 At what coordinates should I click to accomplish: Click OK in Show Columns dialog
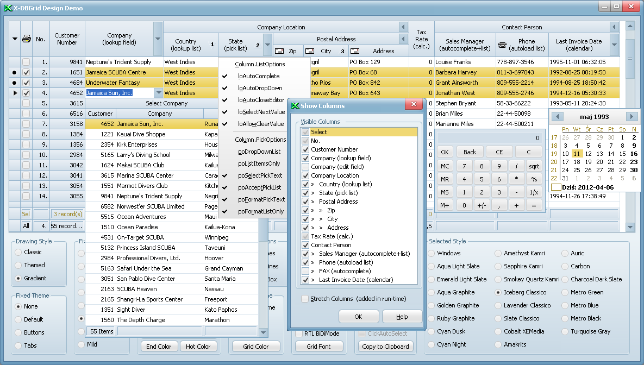(x=358, y=317)
